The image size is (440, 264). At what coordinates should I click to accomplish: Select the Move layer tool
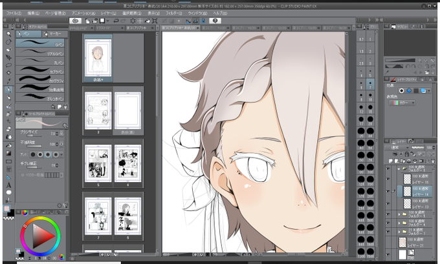pos(8,57)
